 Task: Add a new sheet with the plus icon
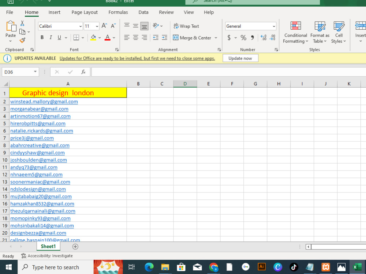[75, 247]
